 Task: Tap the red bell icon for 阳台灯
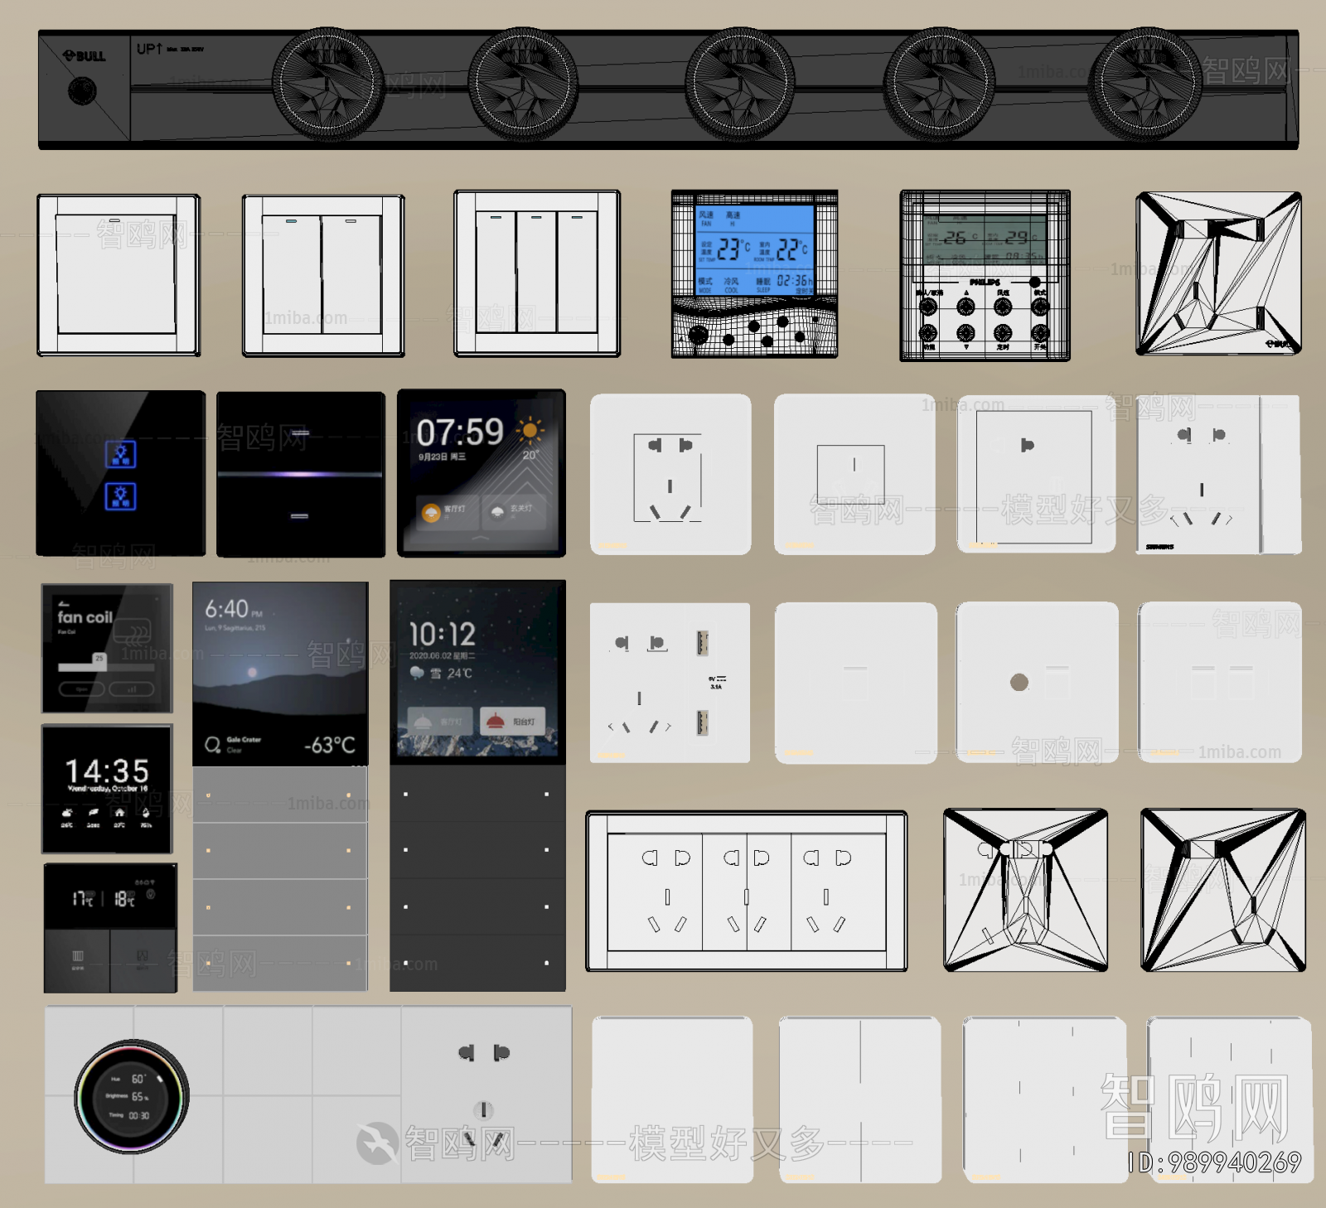tap(496, 721)
